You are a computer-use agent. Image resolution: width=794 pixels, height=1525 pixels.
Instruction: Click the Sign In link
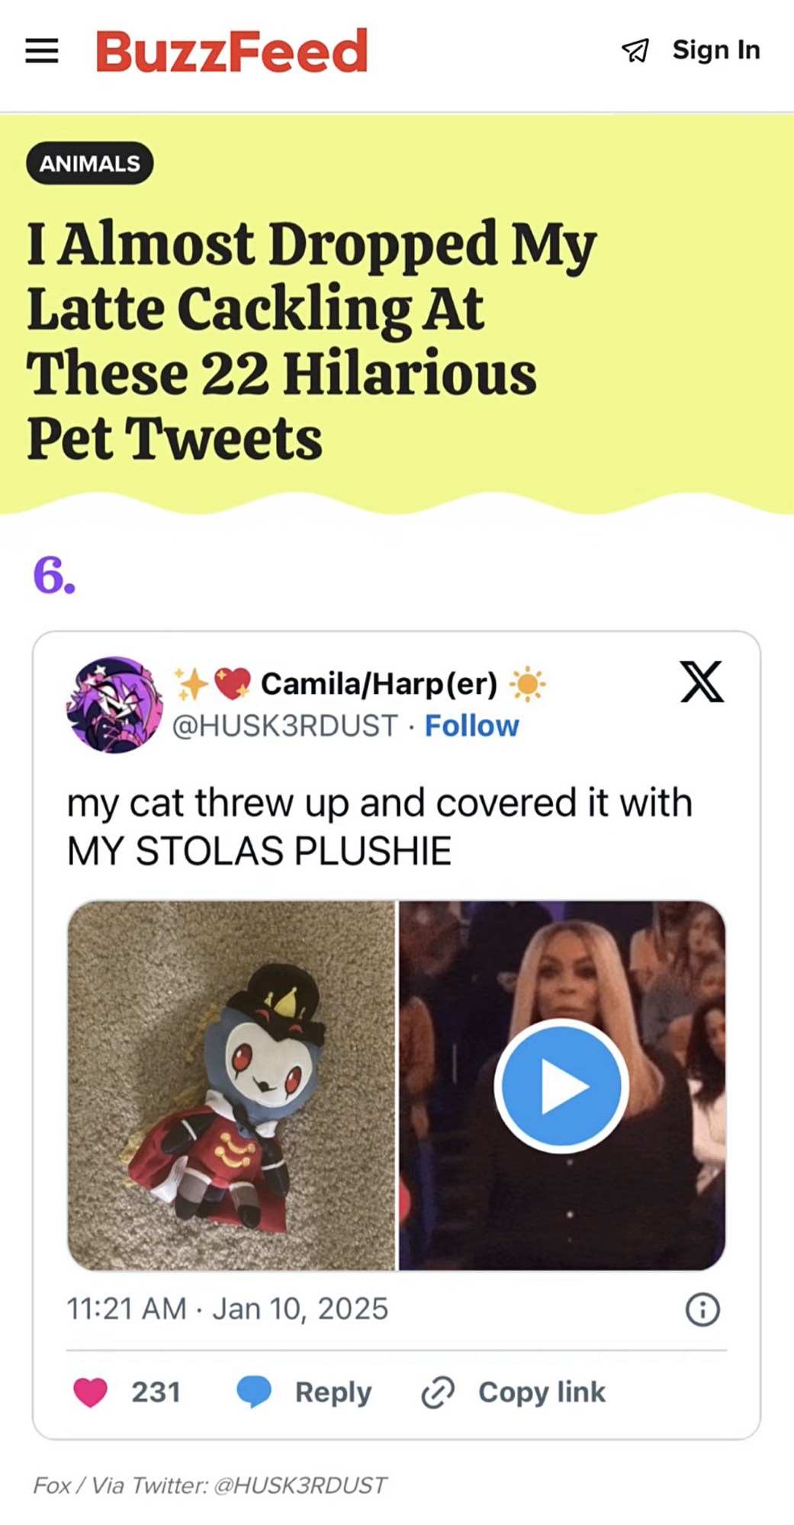point(716,50)
